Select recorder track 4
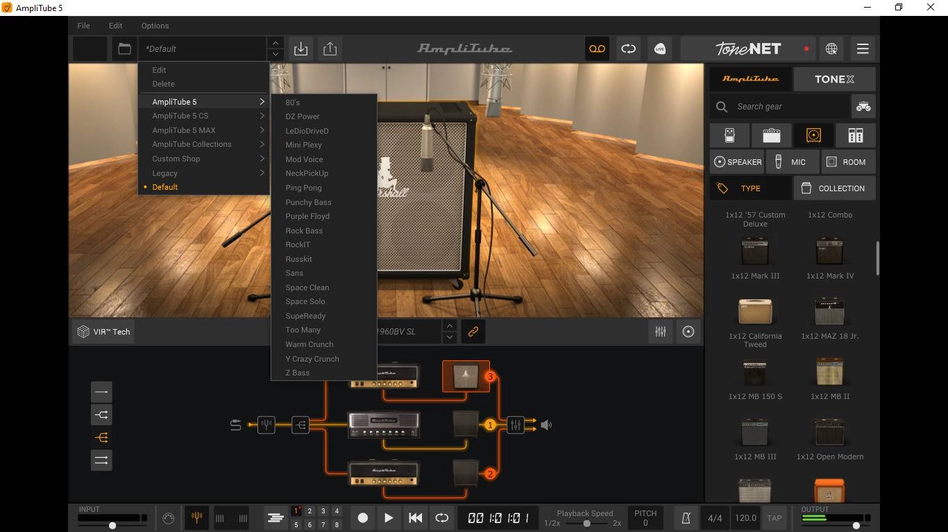Viewport: 948px width, 532px height. pyautogui.click(x=337, y=511)
